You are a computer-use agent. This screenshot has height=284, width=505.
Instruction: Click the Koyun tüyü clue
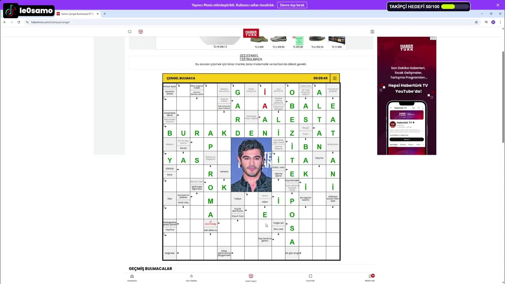238,216
